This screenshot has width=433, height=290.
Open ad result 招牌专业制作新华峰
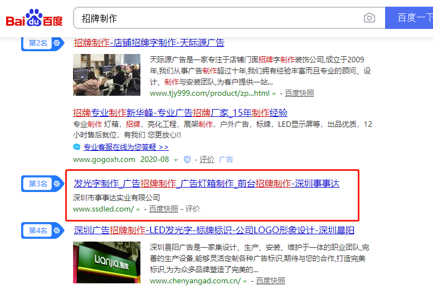tap(180, 112)
